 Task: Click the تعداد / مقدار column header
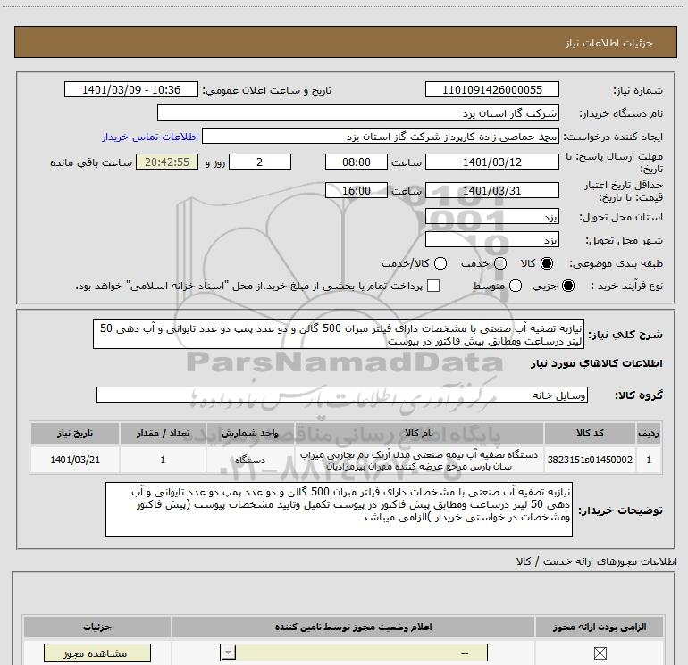click(x=163, y=433)
